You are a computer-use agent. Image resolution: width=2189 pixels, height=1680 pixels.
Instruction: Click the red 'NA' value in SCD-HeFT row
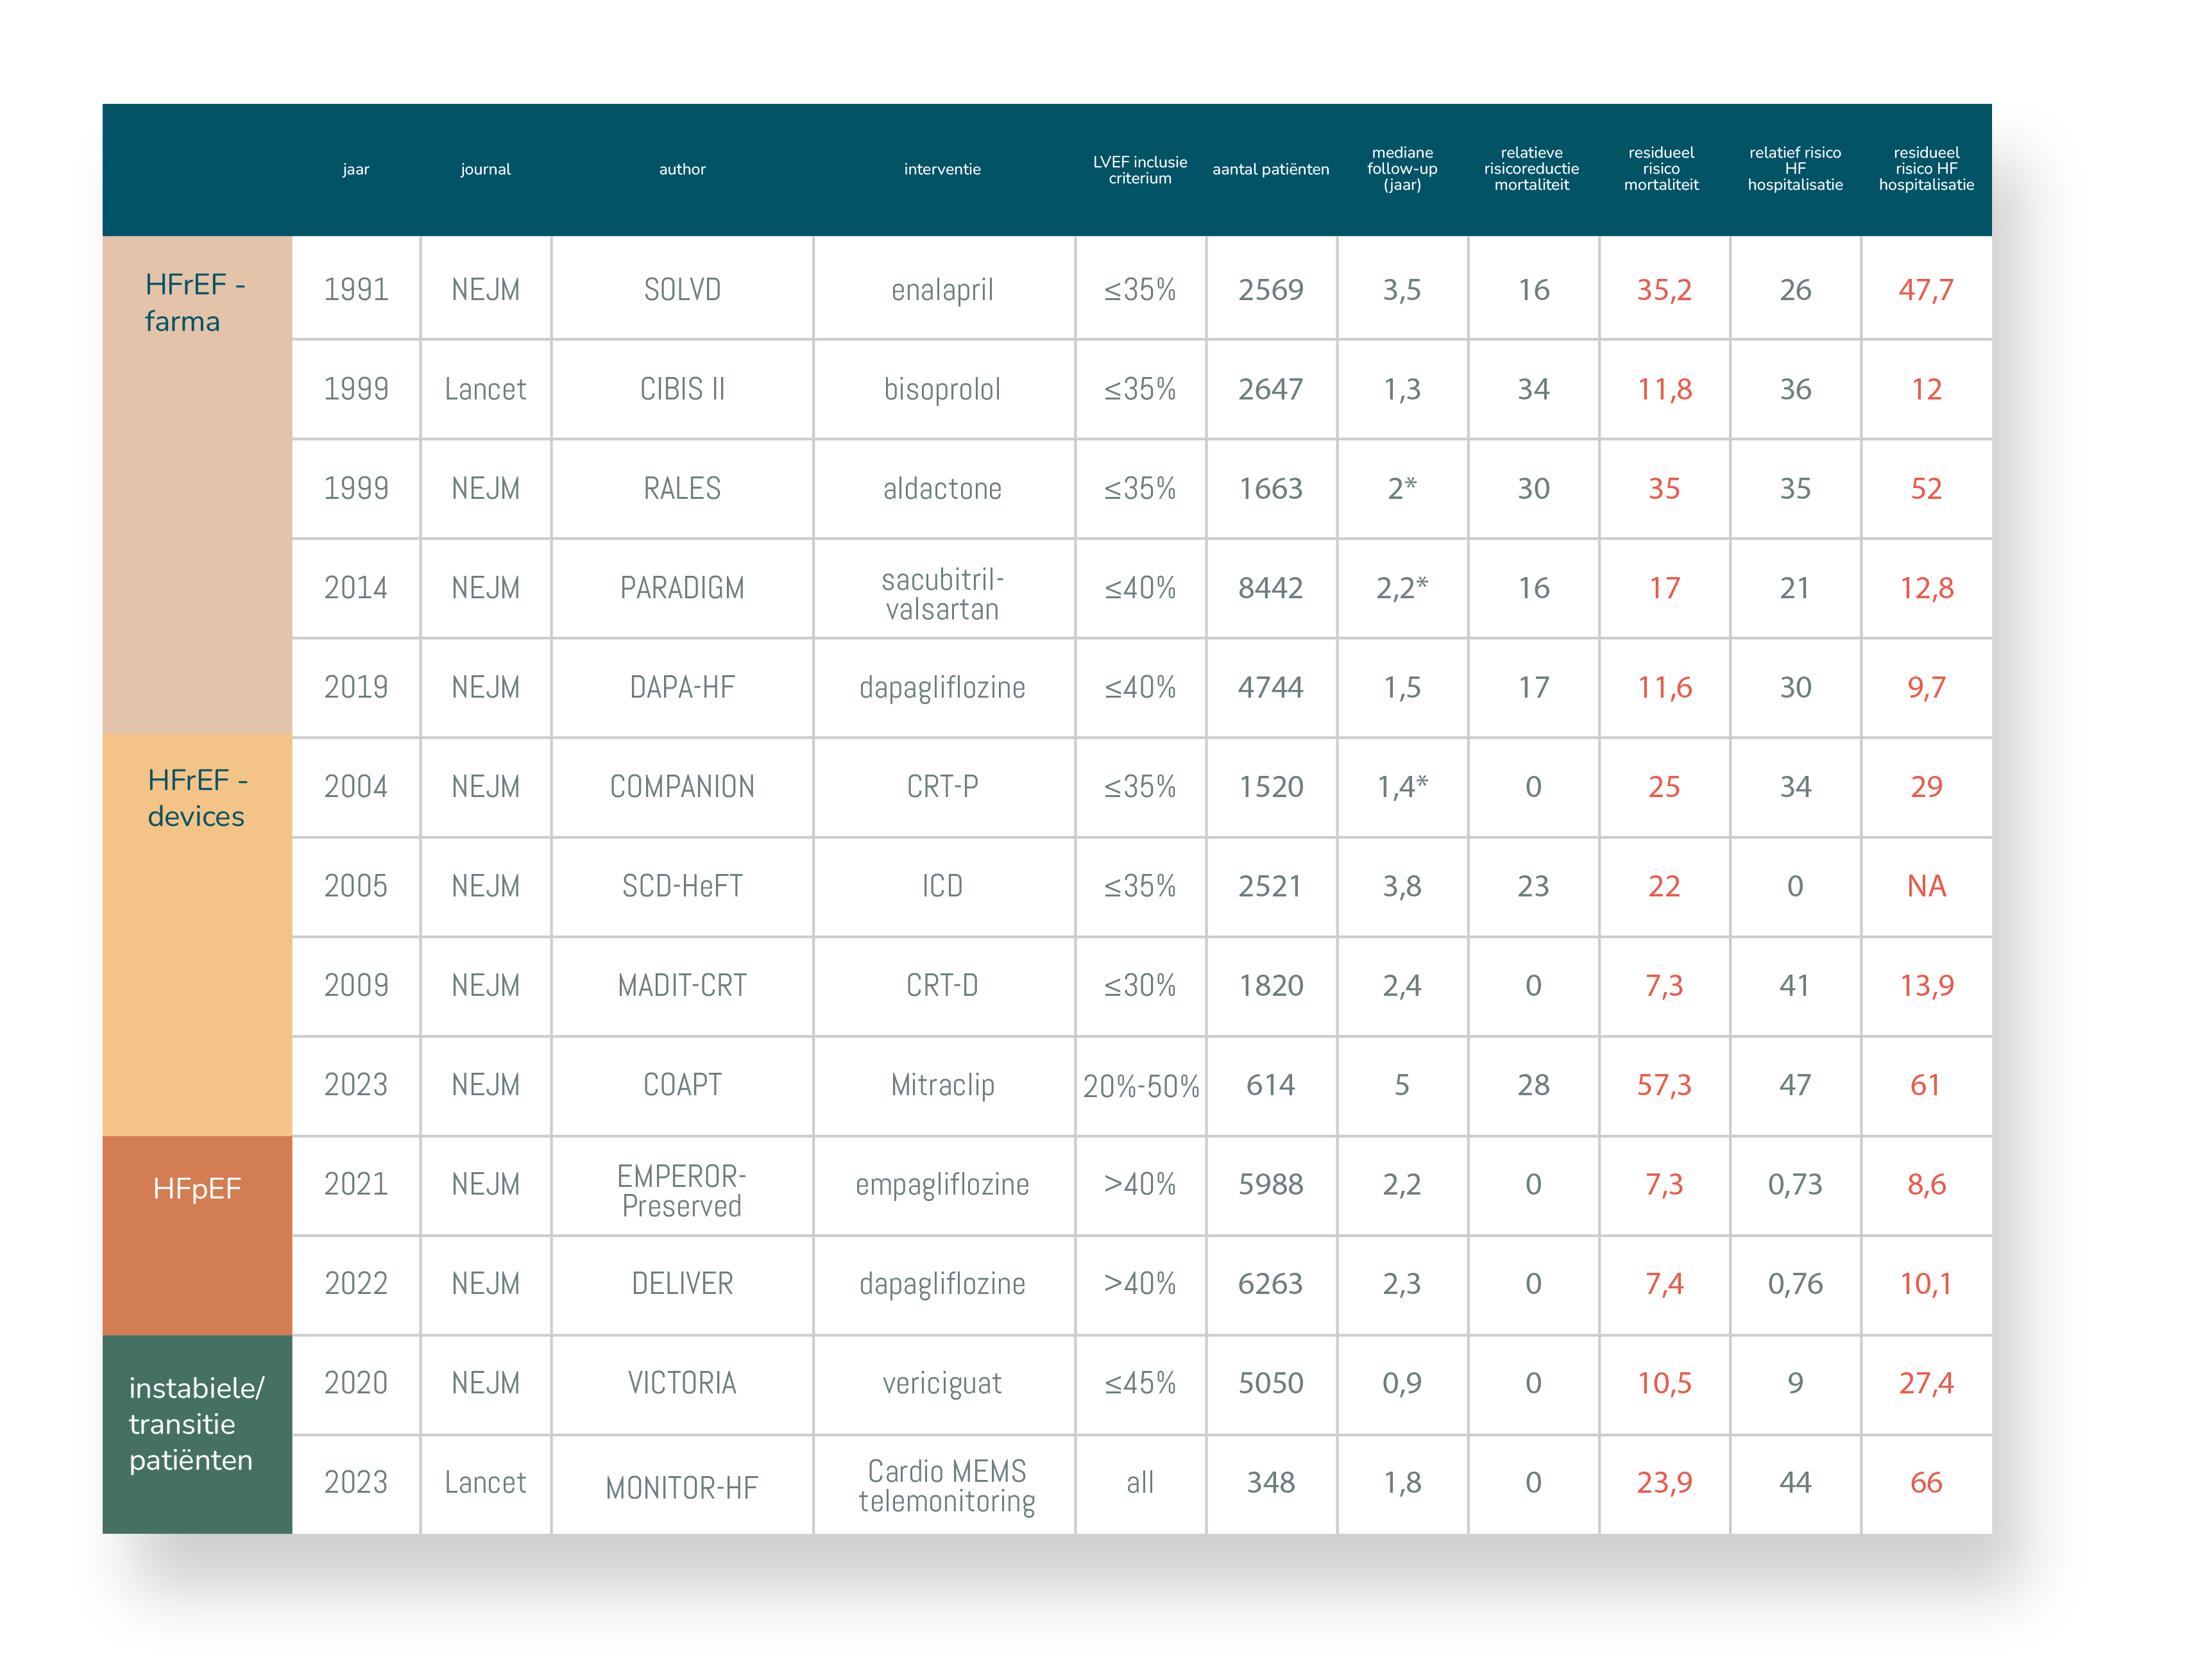1926,886
